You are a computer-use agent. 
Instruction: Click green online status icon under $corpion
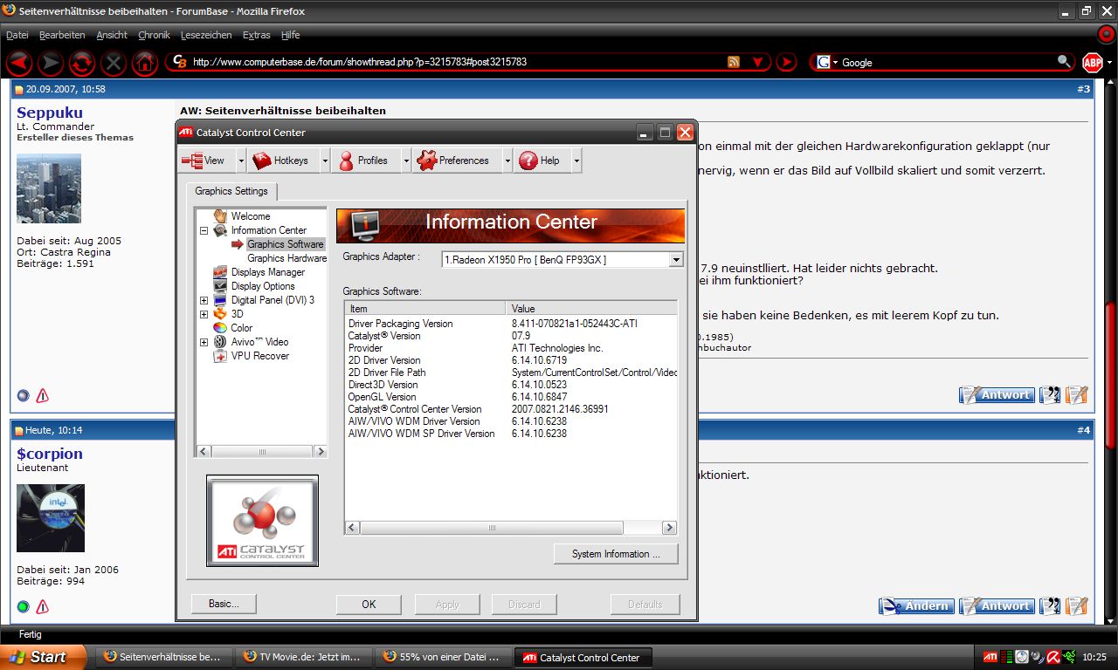(x=24, y=606)
